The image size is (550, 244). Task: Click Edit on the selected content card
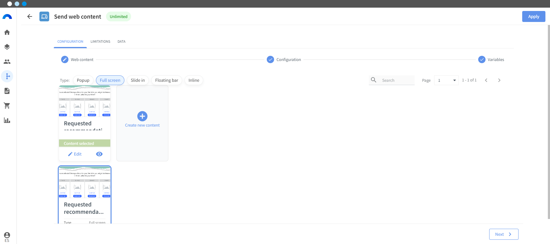75,154
